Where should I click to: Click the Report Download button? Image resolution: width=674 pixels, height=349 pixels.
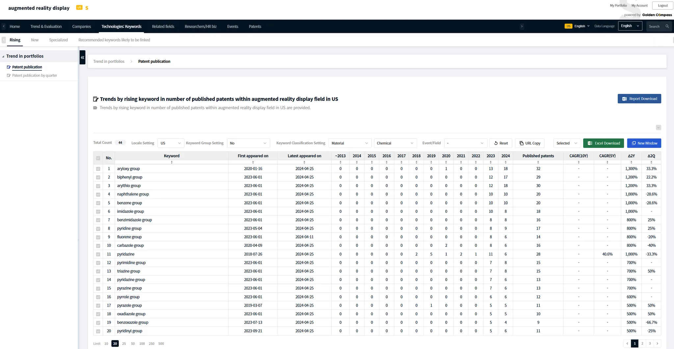point(639,99)
